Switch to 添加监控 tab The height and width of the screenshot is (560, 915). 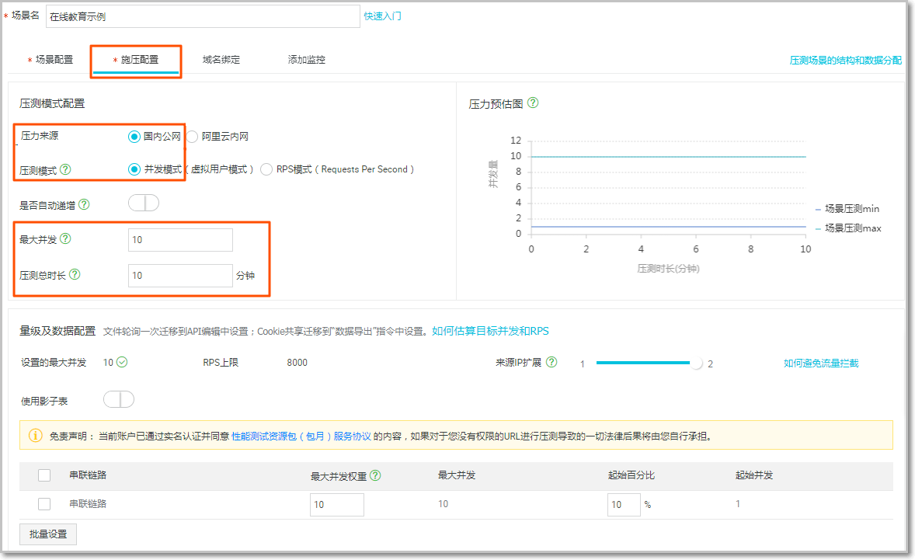pos(306,60)
